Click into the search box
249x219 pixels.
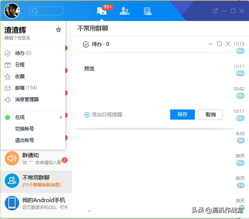pyautogui.click(x=46, y=11)
